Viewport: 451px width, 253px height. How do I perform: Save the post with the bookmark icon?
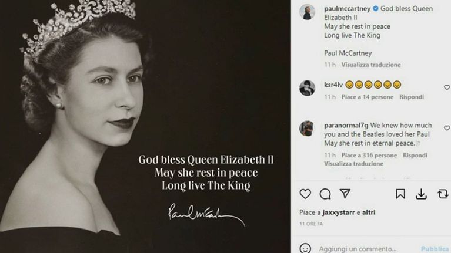click(x=400, y=194)
